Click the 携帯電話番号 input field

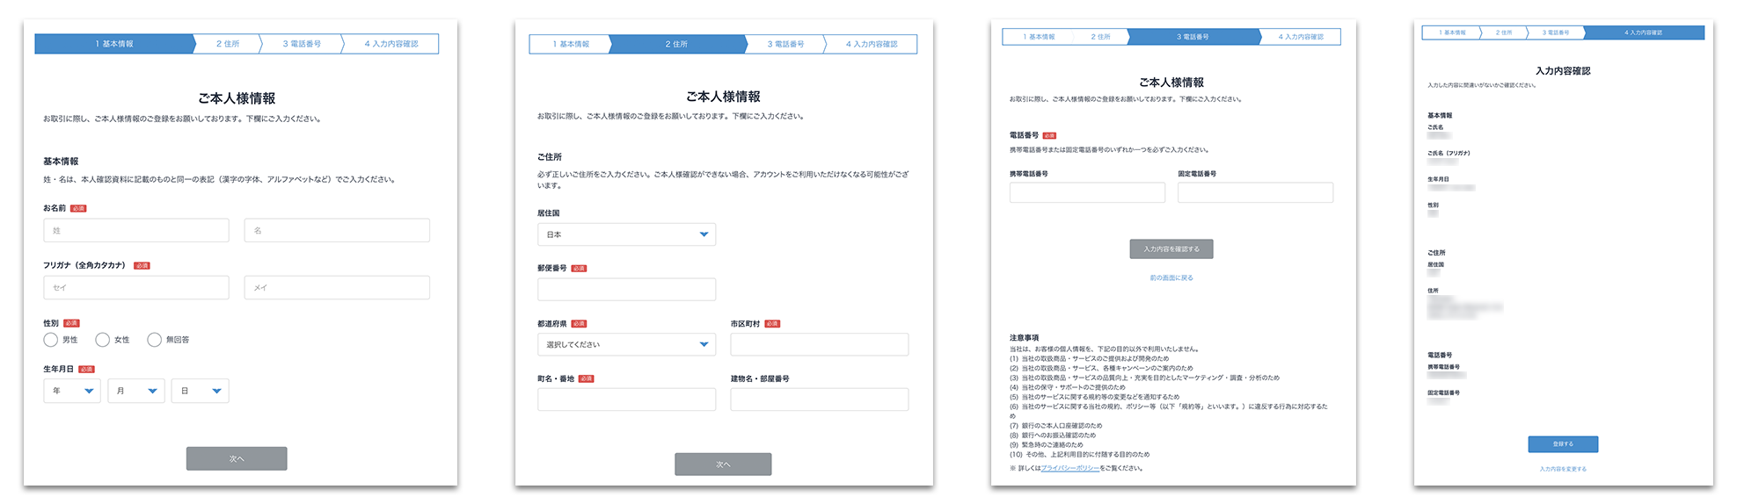coord(1088,192)
